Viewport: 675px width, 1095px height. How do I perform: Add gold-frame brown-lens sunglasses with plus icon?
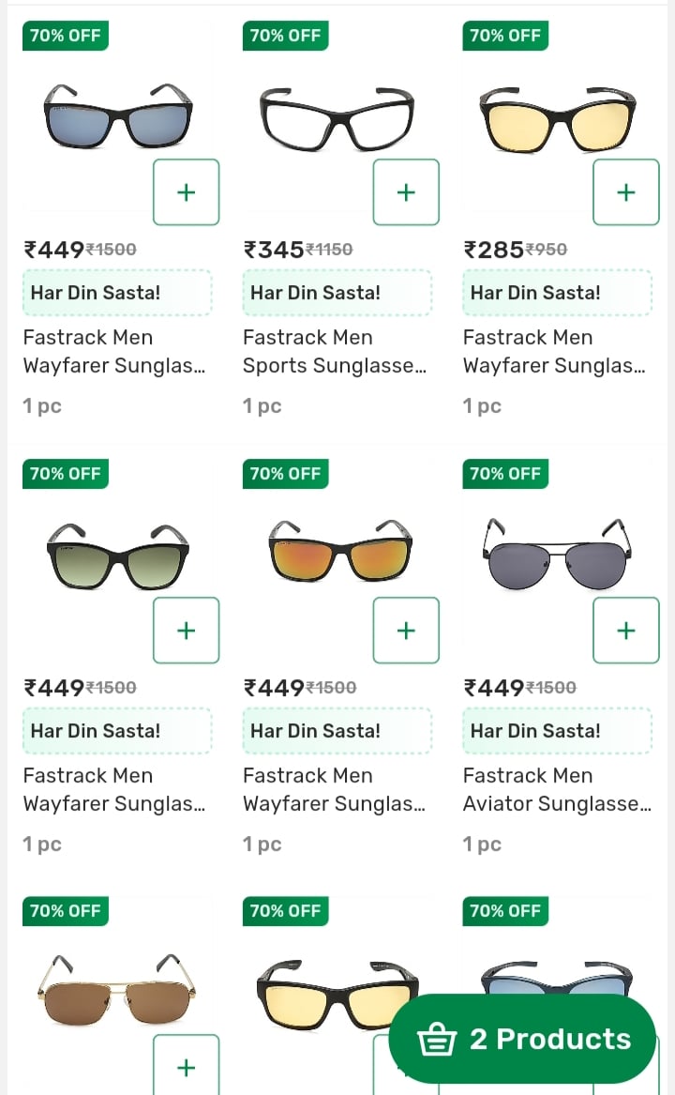click(186, 1067)
